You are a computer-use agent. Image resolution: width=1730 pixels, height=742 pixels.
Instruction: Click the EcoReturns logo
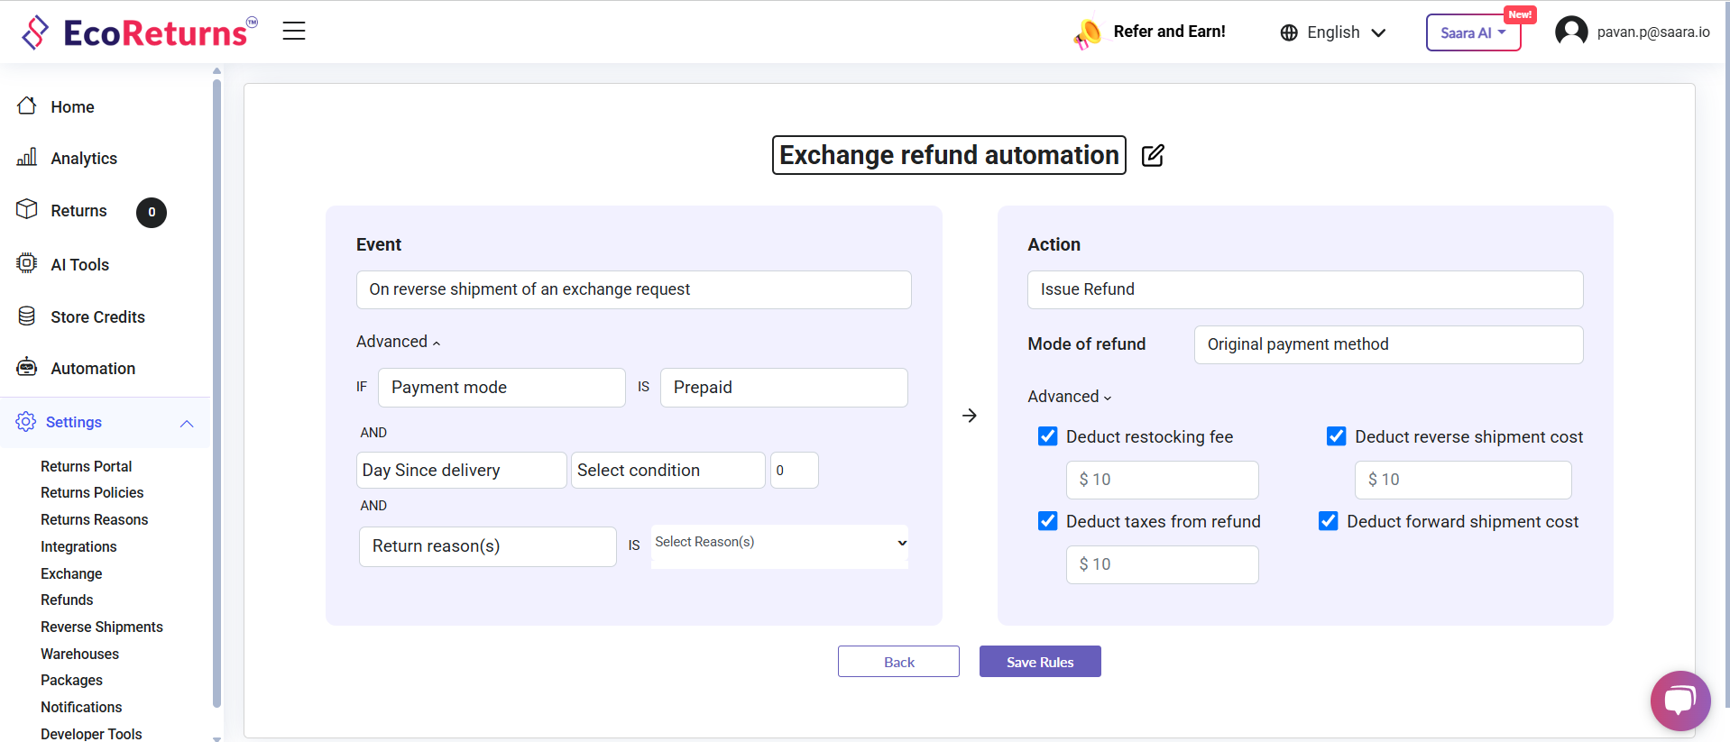coord(139,32)
